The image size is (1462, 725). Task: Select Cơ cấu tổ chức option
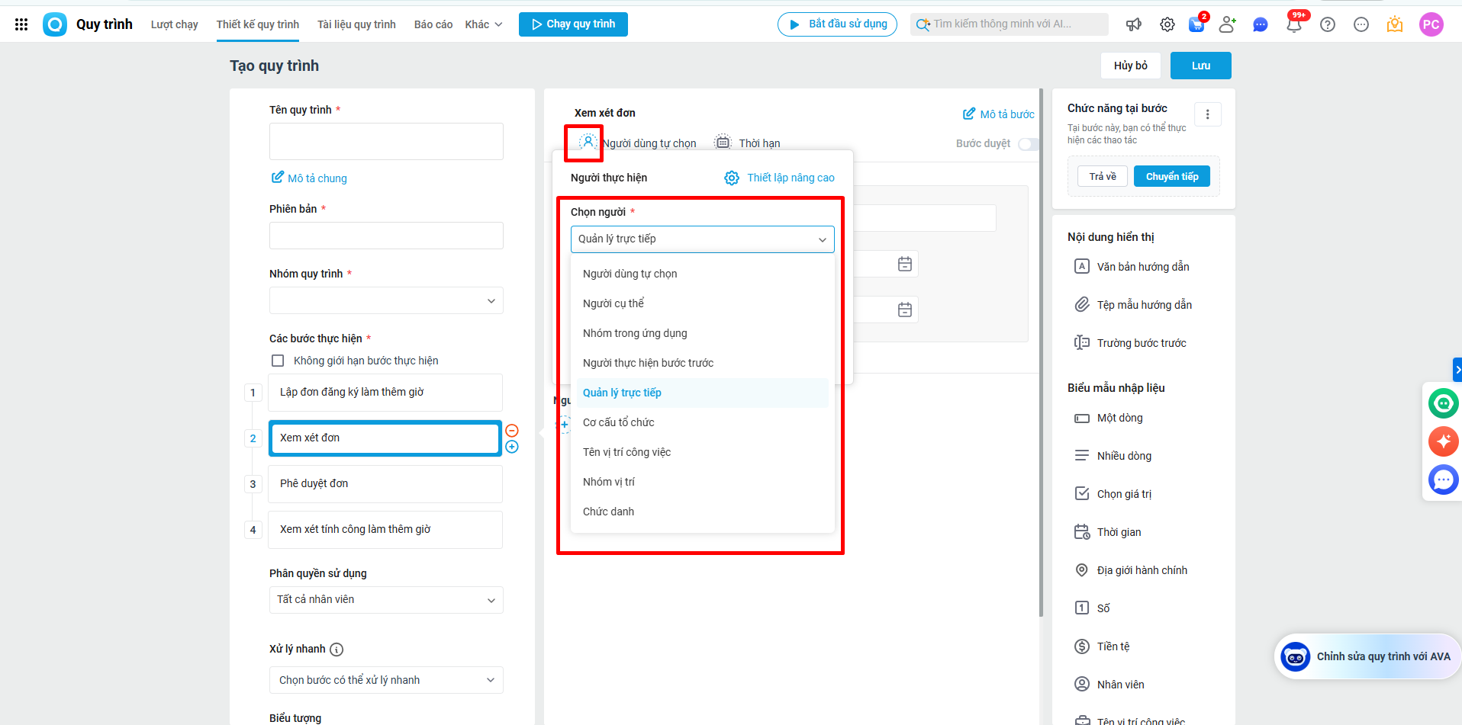coord(619,422)
